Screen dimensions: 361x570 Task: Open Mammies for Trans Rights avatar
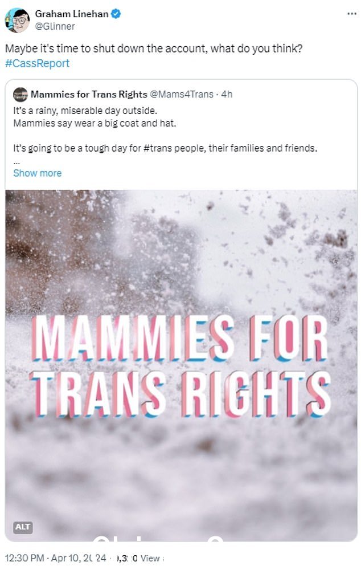(x=20, y=95)
